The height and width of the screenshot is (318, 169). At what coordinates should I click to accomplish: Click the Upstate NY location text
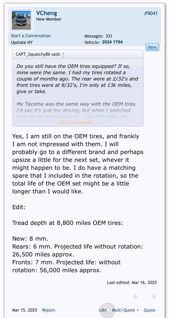click(22, 43)
